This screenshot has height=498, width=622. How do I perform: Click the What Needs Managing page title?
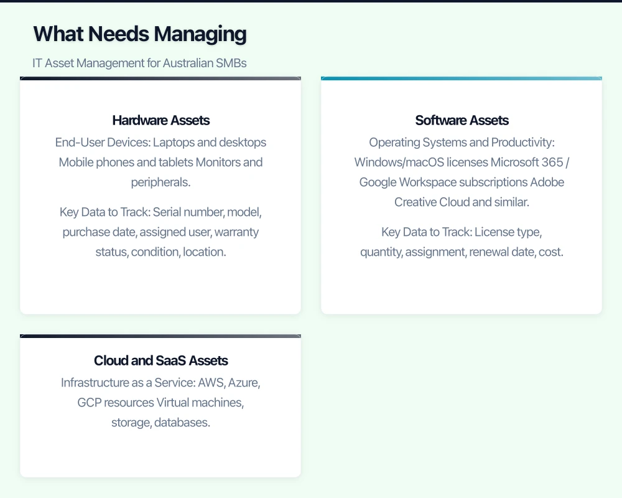pos(139,34)
